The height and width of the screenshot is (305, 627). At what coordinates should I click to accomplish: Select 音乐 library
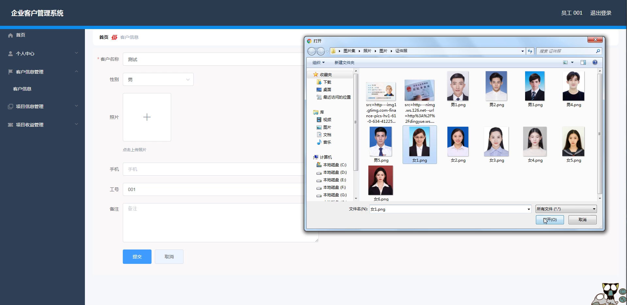tap(327, 142)
